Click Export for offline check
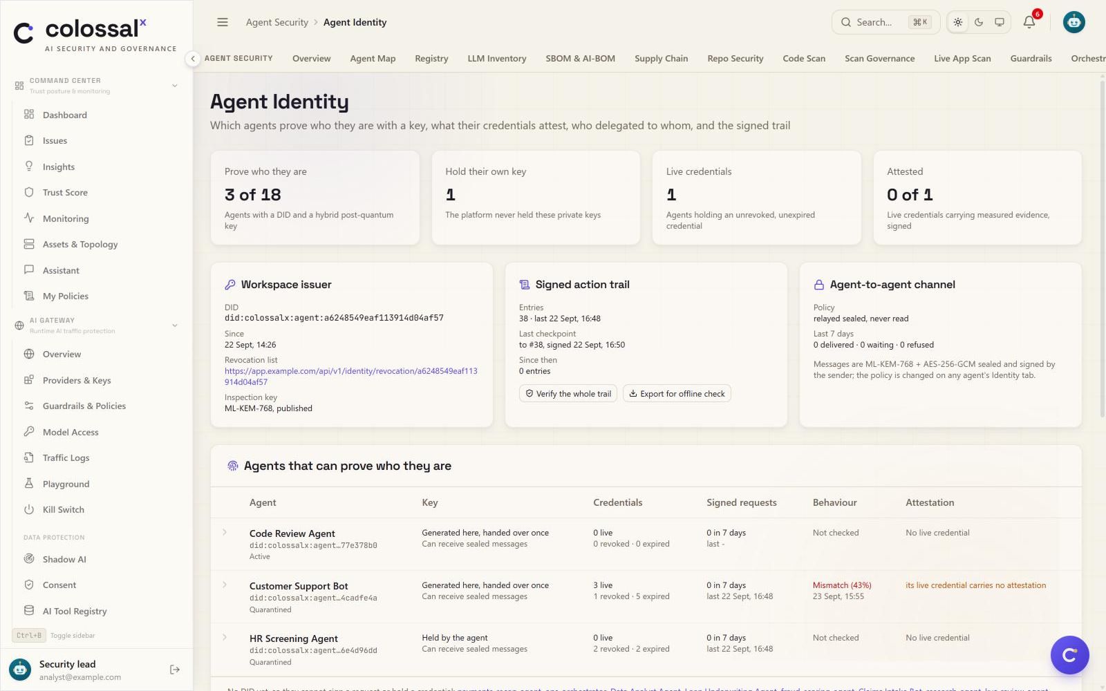The image size is (1106, 691). [x=677, y=393]
